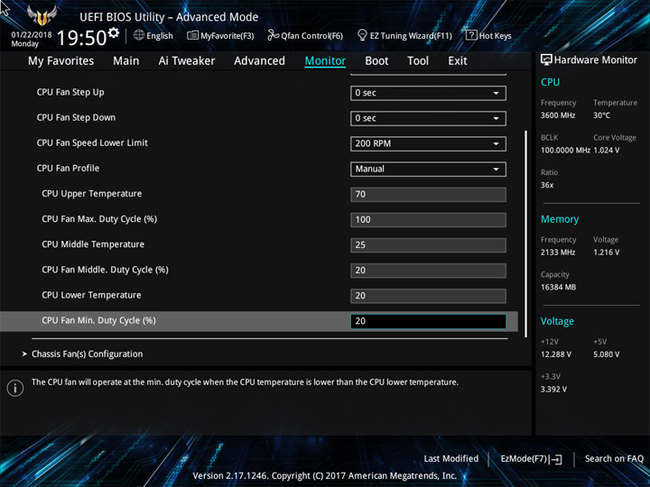Click the CPU Middle Temperature label
650x487 pixels.
point(93,244)
